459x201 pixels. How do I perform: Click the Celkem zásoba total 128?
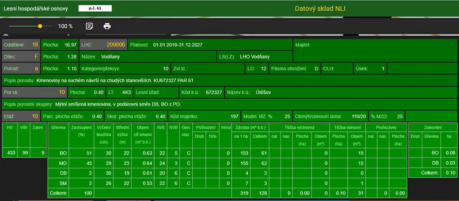point(263,193)
